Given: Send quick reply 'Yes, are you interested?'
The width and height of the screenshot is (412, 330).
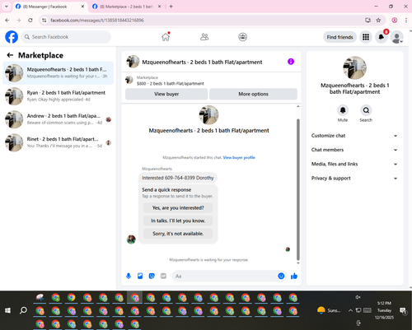Looking at the screenshot, I should [x=178, y=208].
